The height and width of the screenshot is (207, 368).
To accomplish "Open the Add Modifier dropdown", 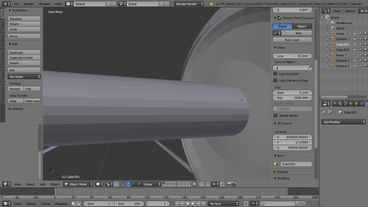I will coord(343,122).
